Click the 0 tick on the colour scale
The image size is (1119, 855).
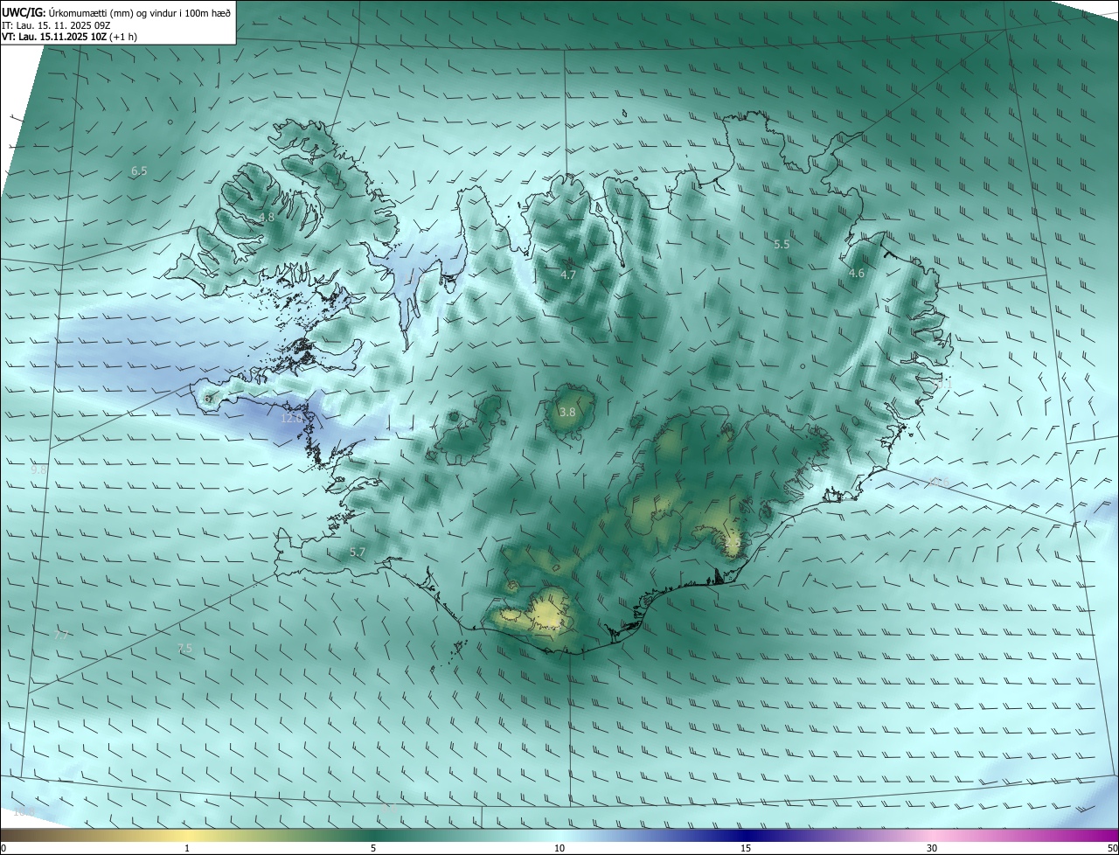click(x=3, y=848)
